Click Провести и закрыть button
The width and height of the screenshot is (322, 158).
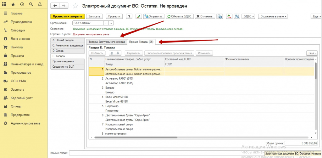pos(68,17)
